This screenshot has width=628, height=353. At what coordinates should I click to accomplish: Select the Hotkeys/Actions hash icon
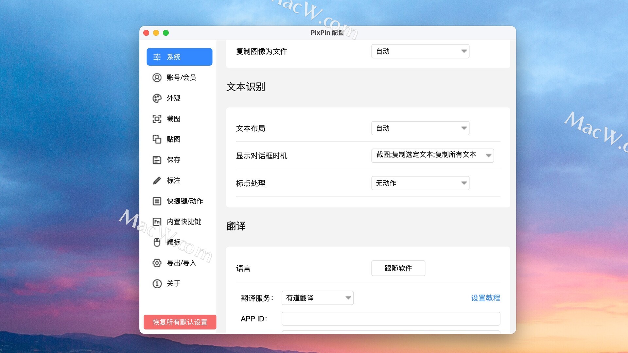tap(157, 201)
